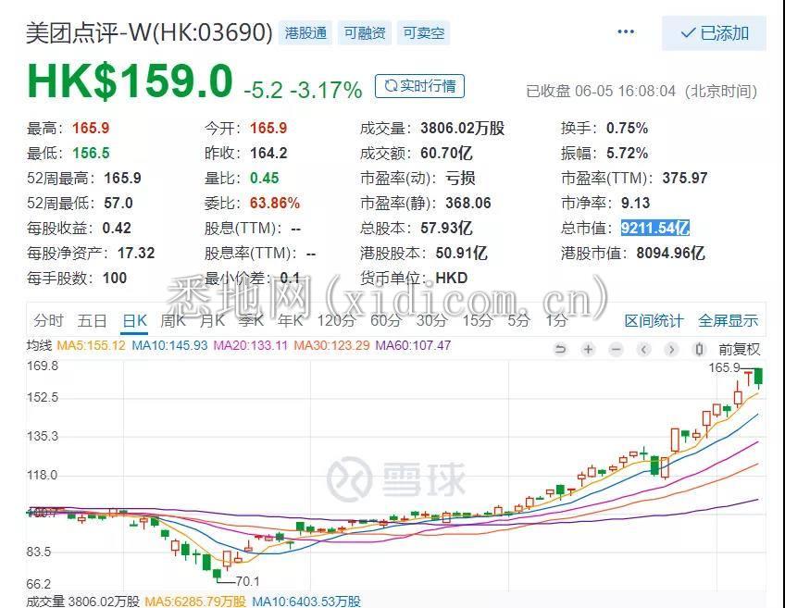Click the HK$159.0 current price
785x608 pixels.
131,81
